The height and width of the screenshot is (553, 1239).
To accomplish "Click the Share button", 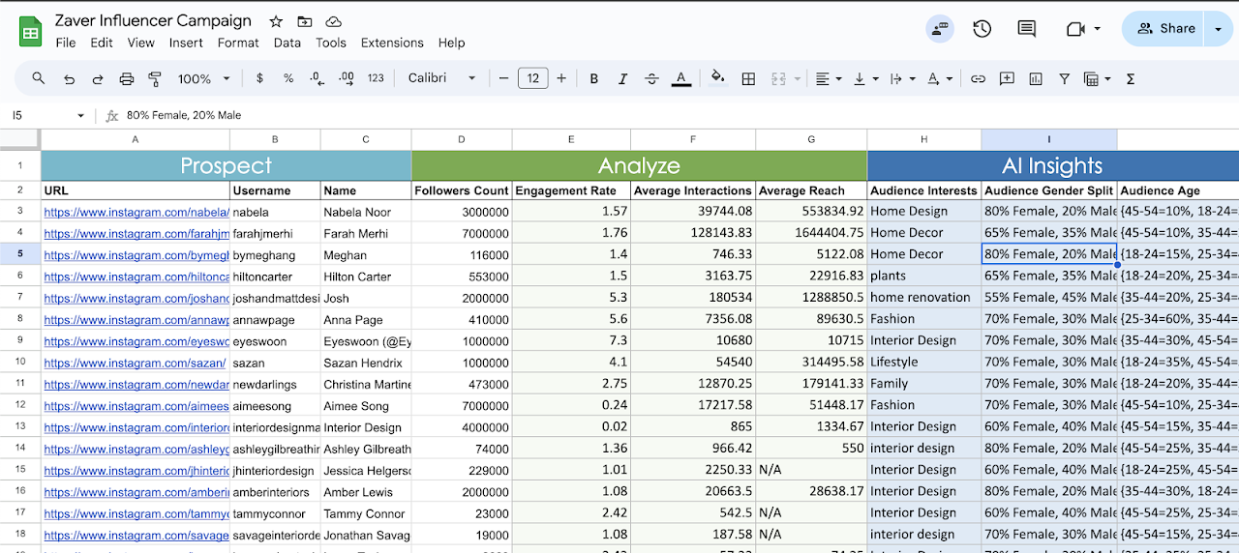I will point(1164,29).
